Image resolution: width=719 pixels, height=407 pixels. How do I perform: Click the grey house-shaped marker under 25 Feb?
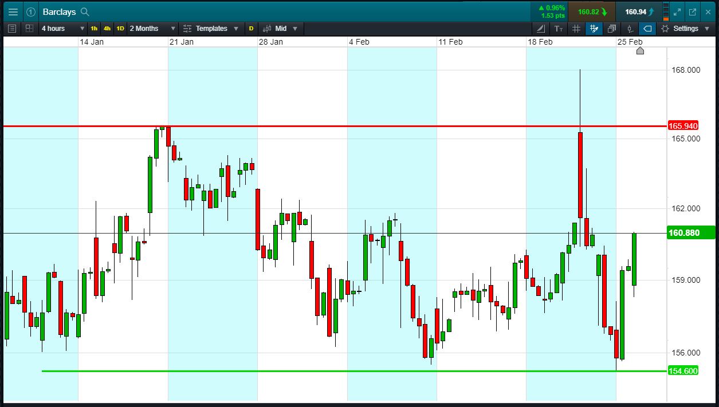(x=640, y=51)
